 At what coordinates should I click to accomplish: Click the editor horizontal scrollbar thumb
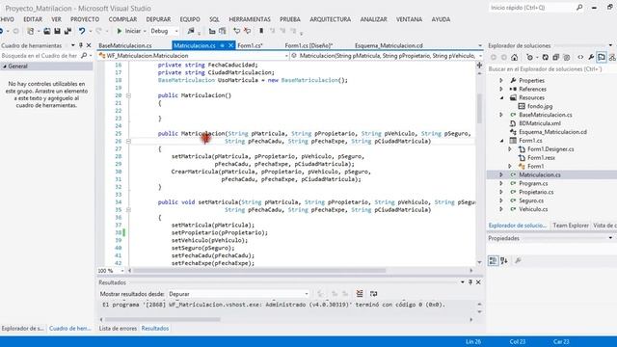tap(259, 271)
